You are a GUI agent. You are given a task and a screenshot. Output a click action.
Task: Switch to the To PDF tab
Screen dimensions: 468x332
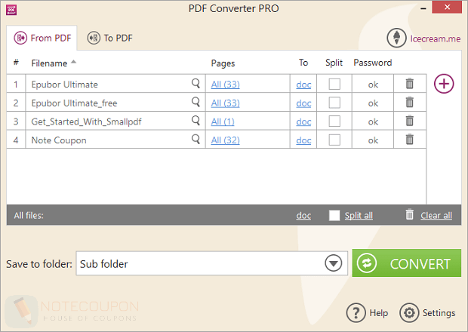[109, 38]
